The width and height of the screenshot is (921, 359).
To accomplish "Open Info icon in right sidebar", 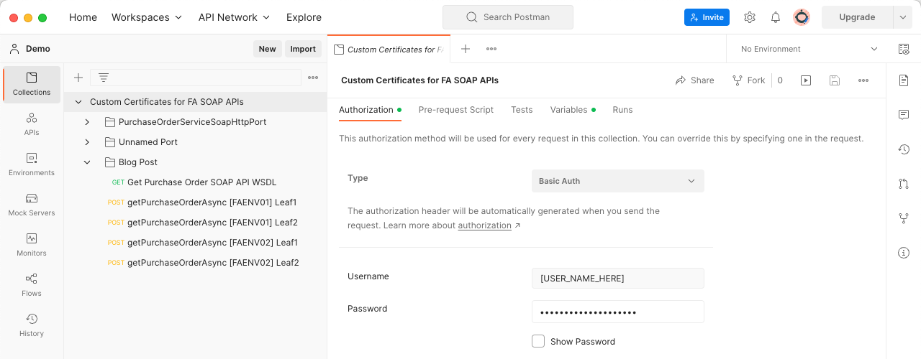I will point(904,253).
